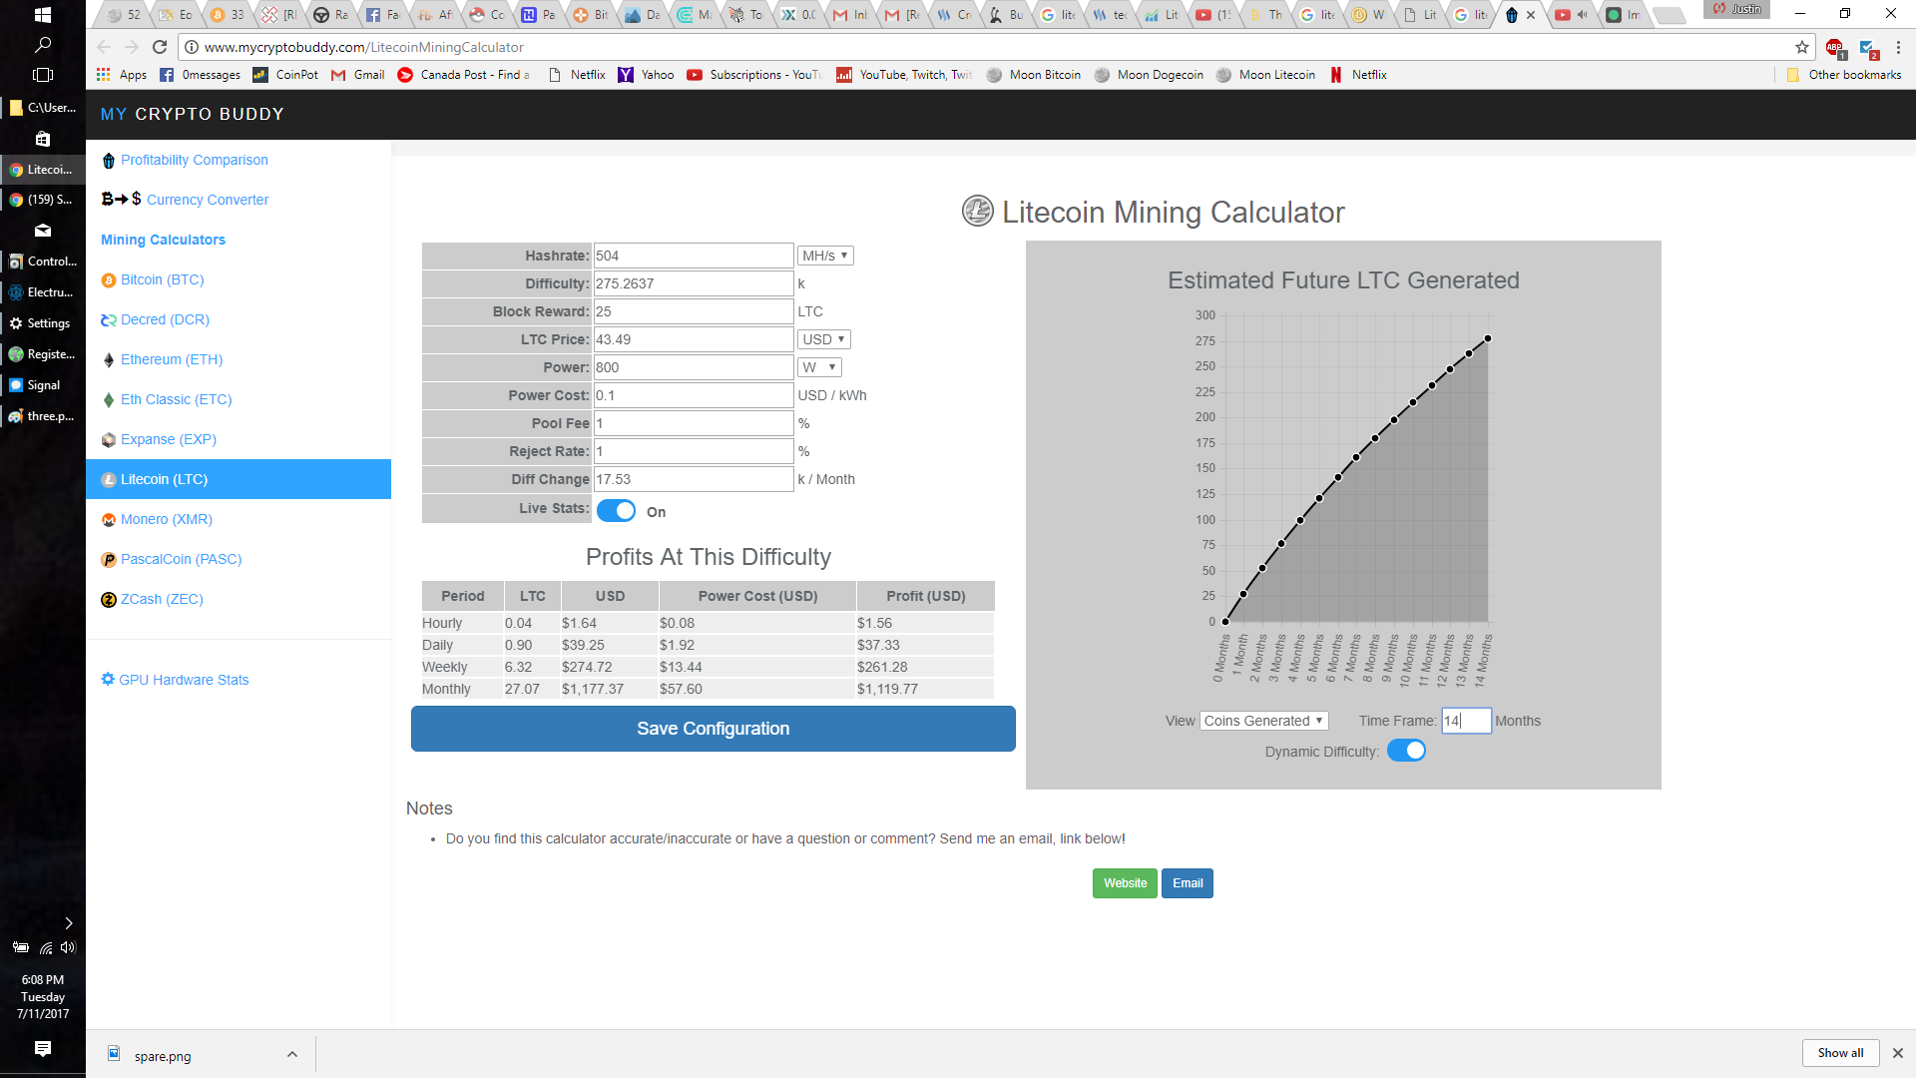This screenshot has height=1078, width=1916.
Task: Select USD currency dropdown for LTC Price
Action: pos(823,338)
